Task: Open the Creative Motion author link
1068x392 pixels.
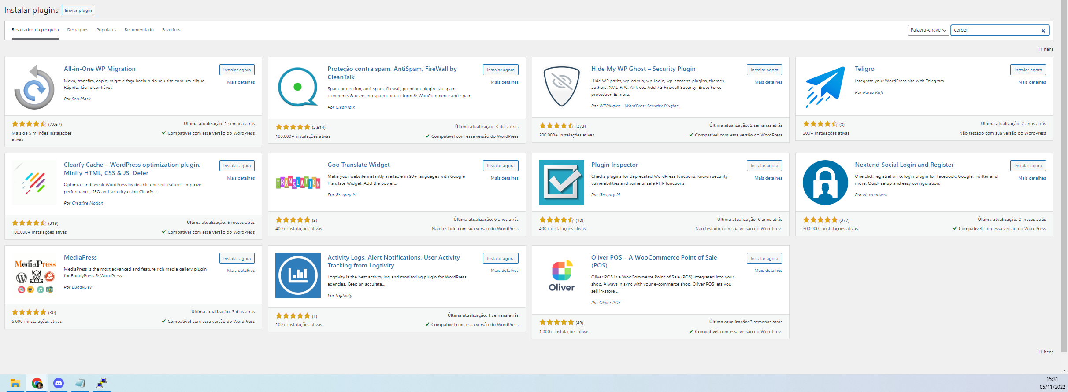Action: (x=87, y=203)
